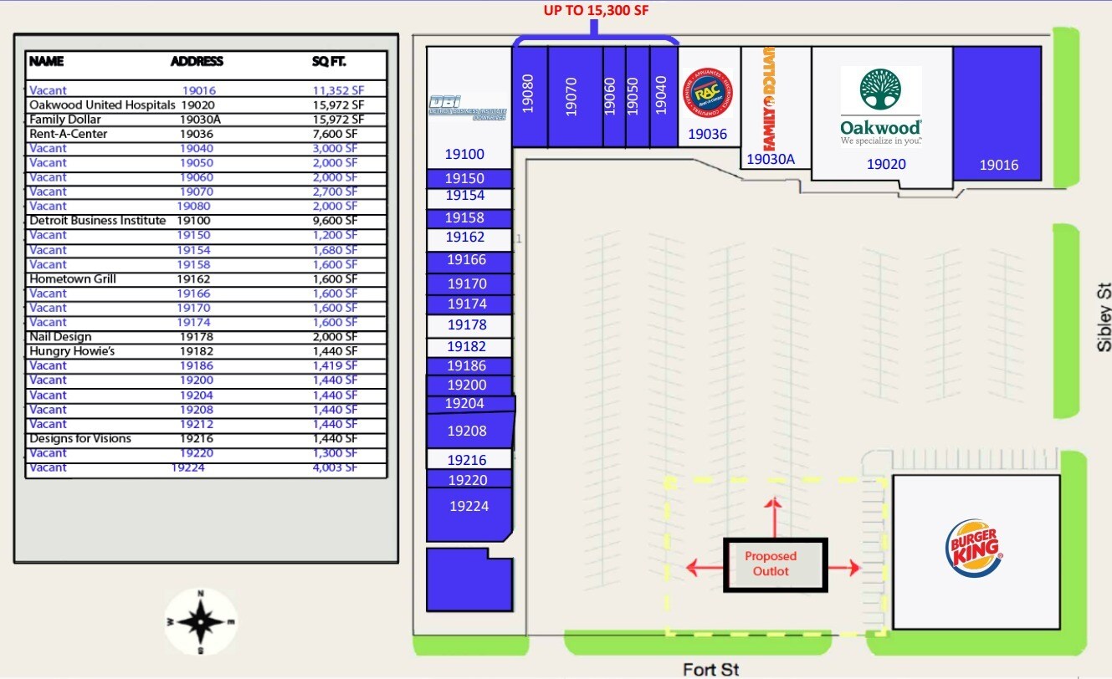
Task: Click the 19030A label on the plan
Action: [771, 159]
